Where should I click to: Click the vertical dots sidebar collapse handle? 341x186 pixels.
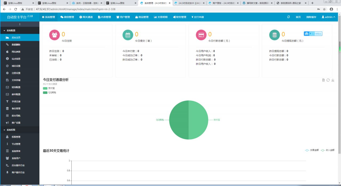[x=20, y=24]
